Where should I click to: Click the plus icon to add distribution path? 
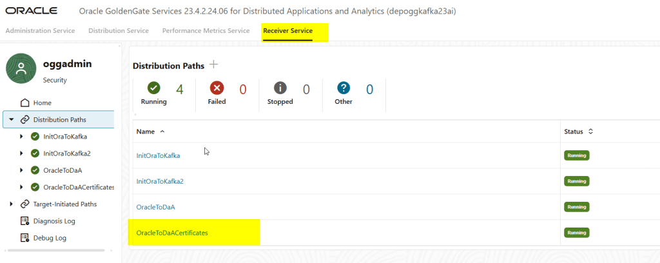[214, 65]
